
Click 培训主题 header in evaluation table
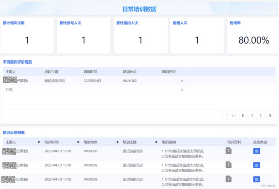[51, 72]
